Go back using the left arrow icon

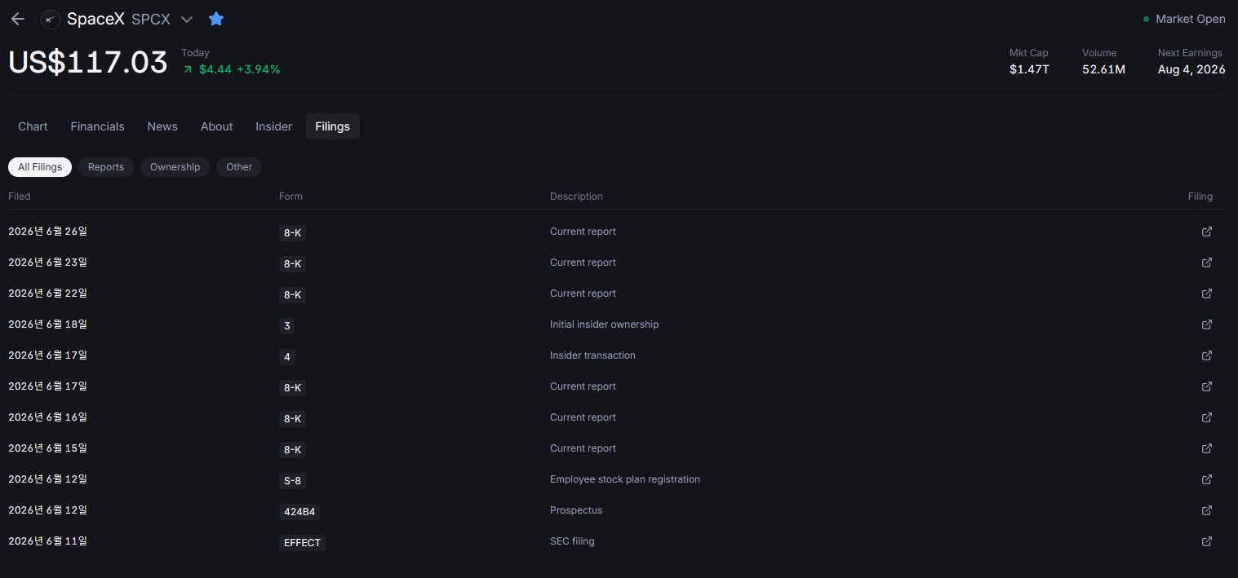[x=18, y=19]
